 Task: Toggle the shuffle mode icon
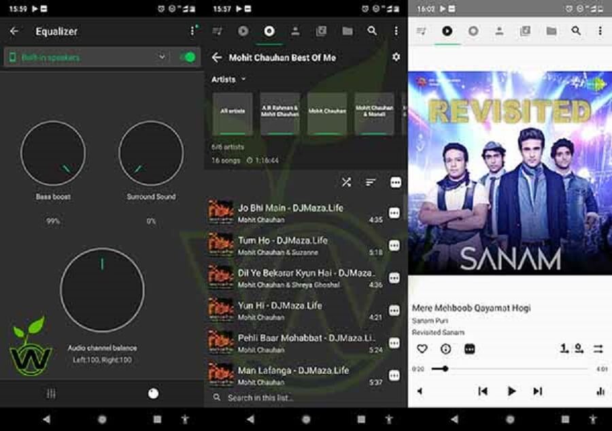[598, 349]
